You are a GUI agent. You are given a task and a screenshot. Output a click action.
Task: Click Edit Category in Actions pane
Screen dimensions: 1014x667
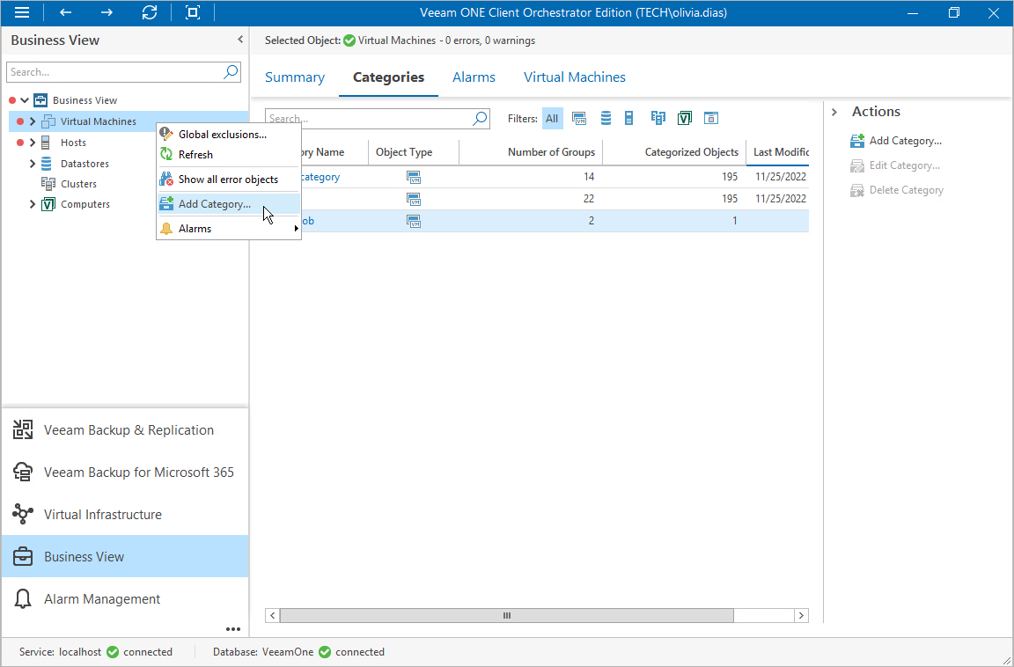coord(895,165)
